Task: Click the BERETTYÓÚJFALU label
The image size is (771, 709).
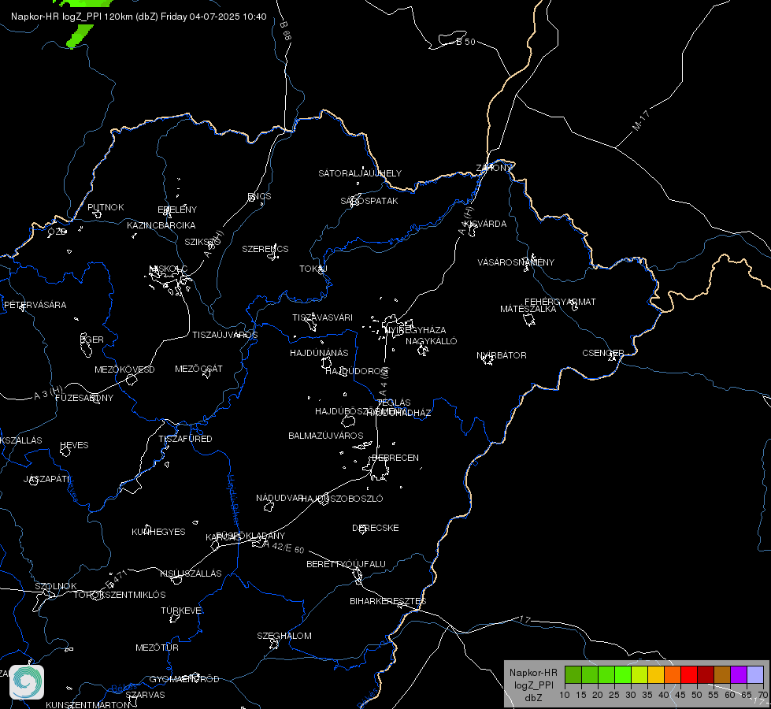Action: point(347,564)
